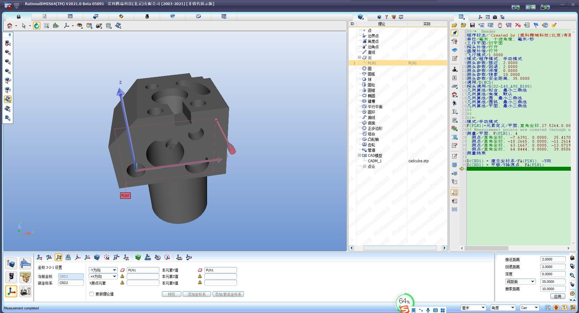The height and width of the screenshot is (313, 579).
Task: Collapse the CAD模型 tree node
Action: click(360, 155)
